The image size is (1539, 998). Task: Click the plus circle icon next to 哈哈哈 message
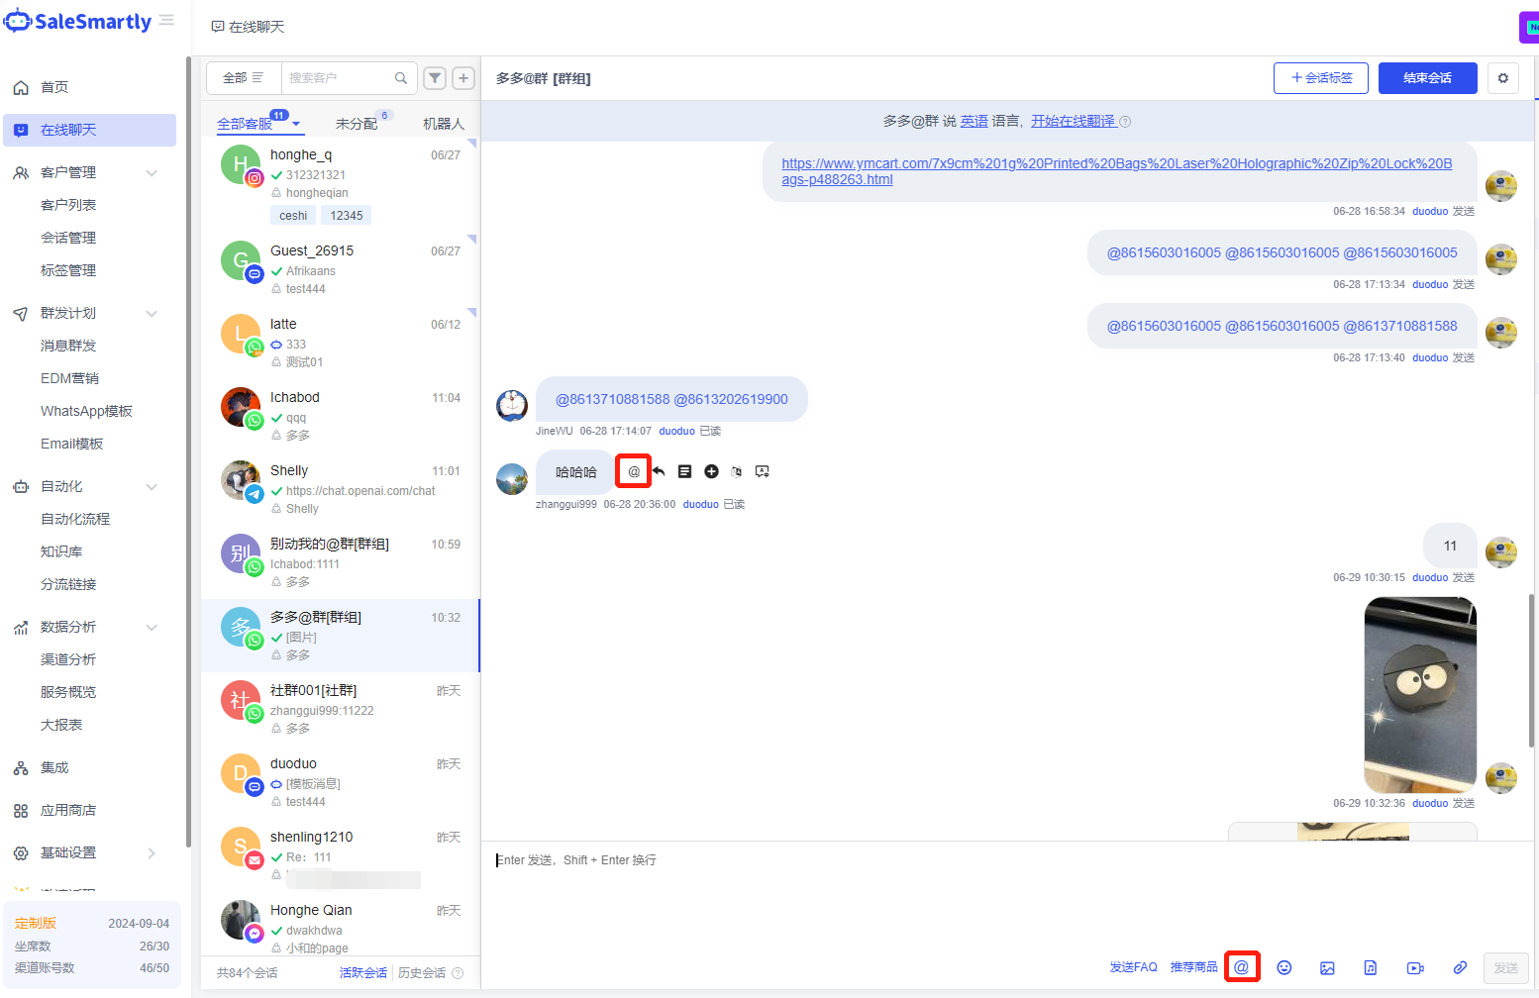(x=711, y=471)
